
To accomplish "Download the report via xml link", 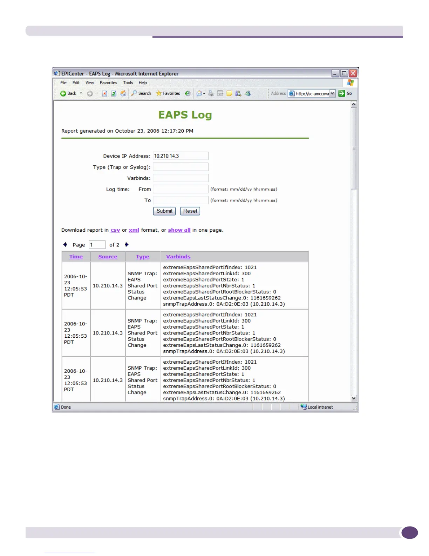I will click(134, 230).
